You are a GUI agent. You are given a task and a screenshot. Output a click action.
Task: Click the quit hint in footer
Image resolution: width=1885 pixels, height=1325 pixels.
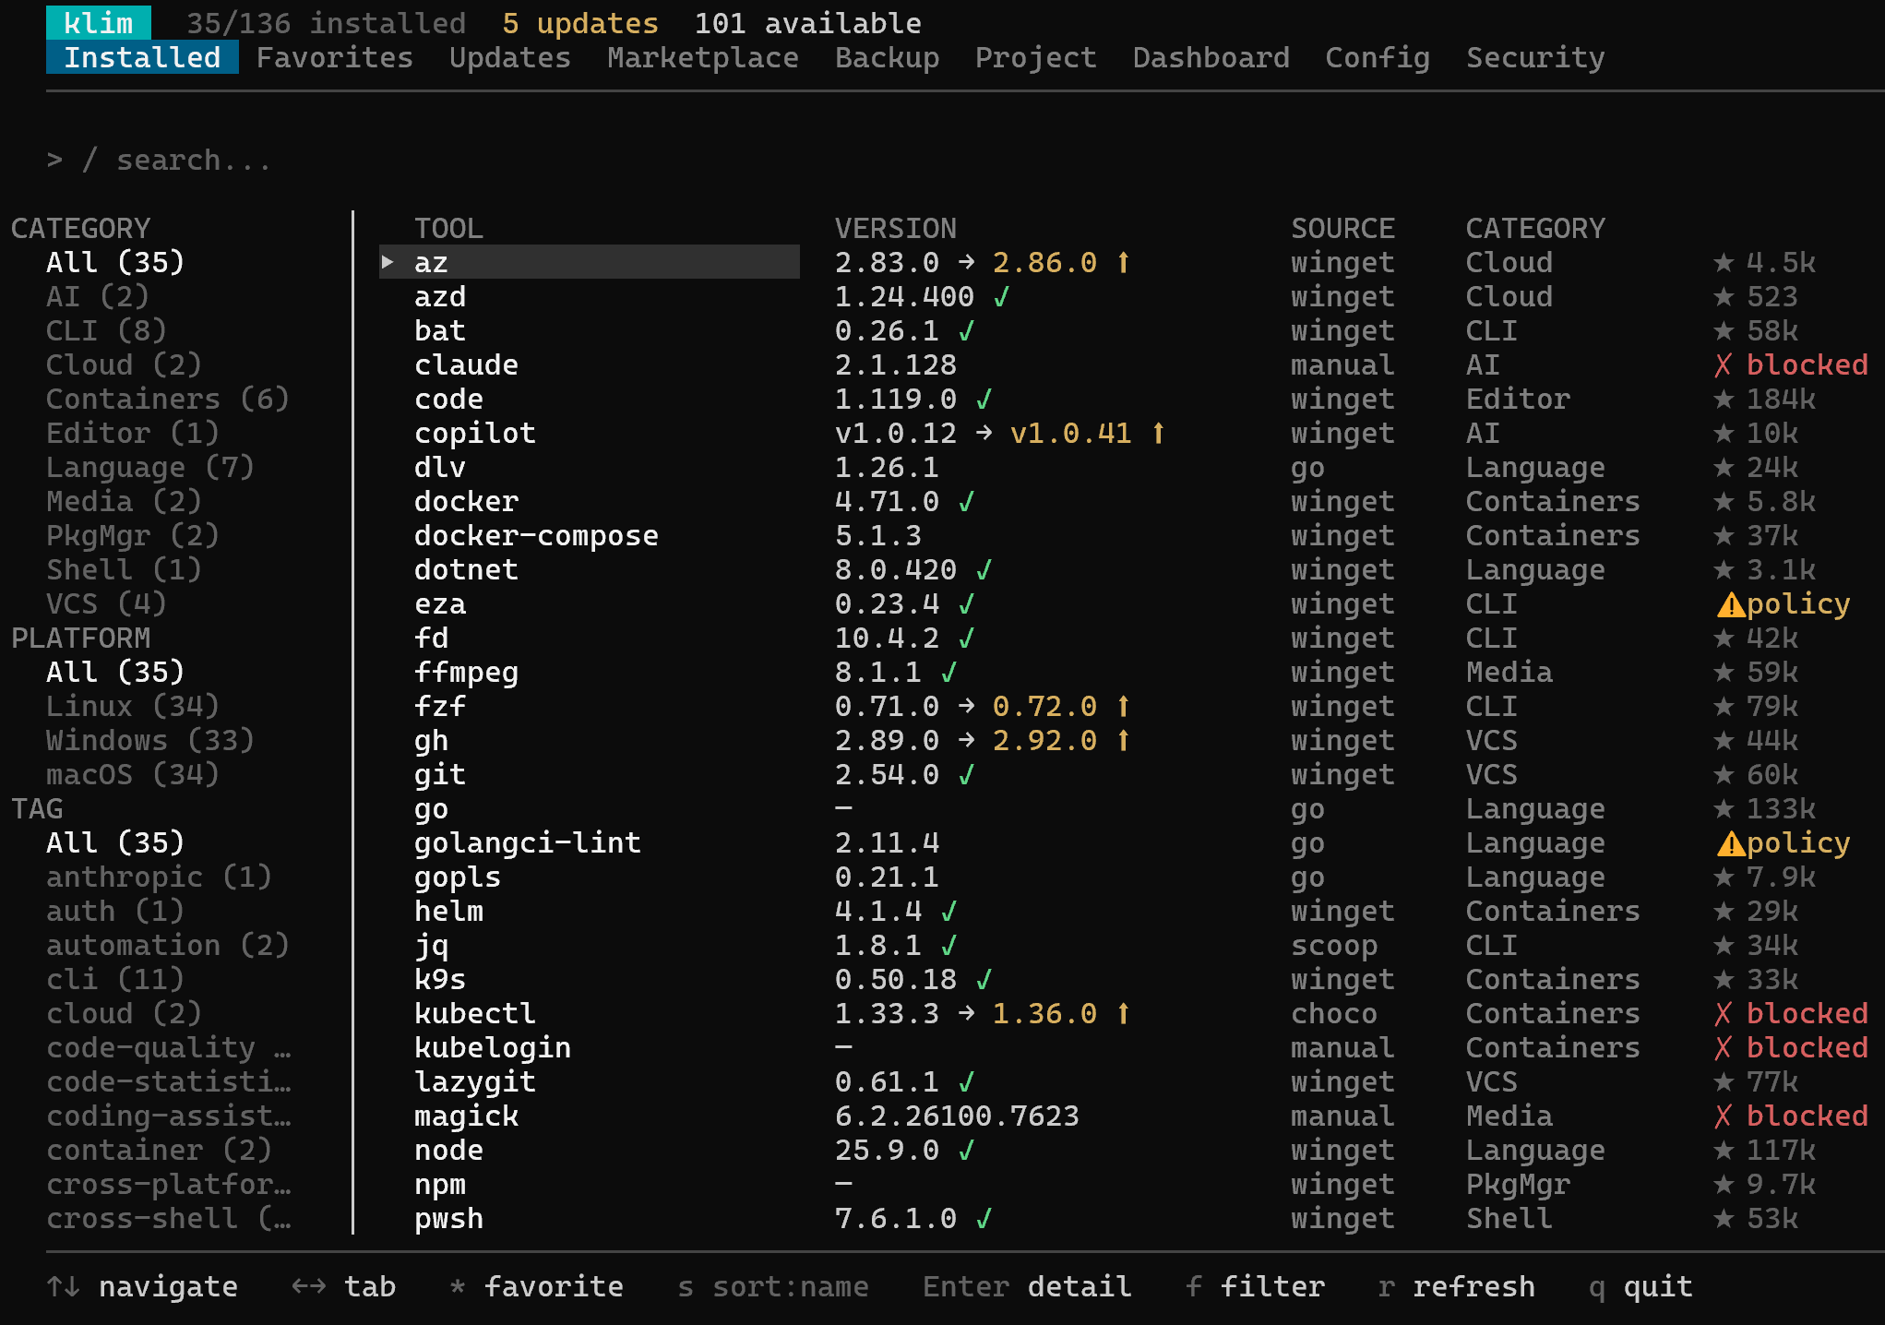[x=1640, y=1287]
